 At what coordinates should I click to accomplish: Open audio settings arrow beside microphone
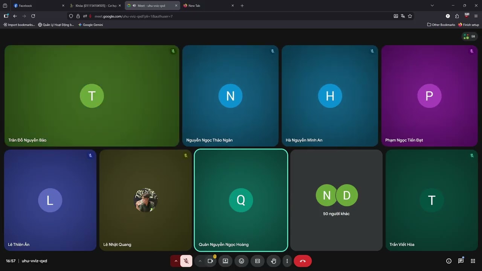click(175, 261)
